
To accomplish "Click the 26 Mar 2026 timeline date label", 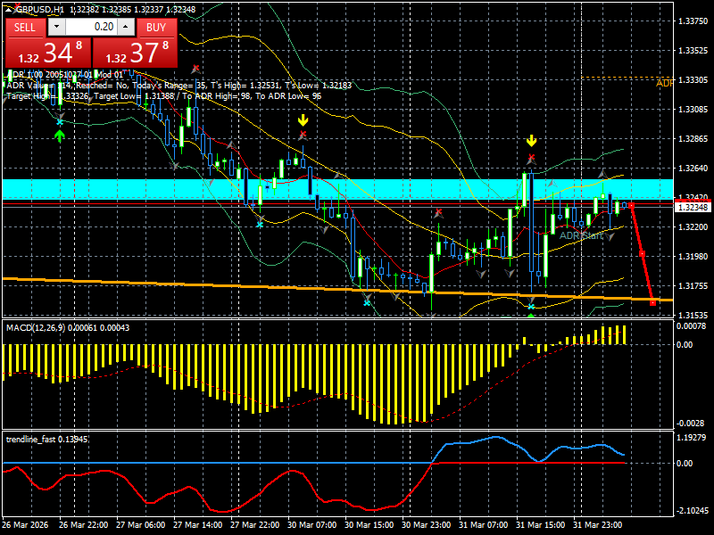I will pos(27,524).
